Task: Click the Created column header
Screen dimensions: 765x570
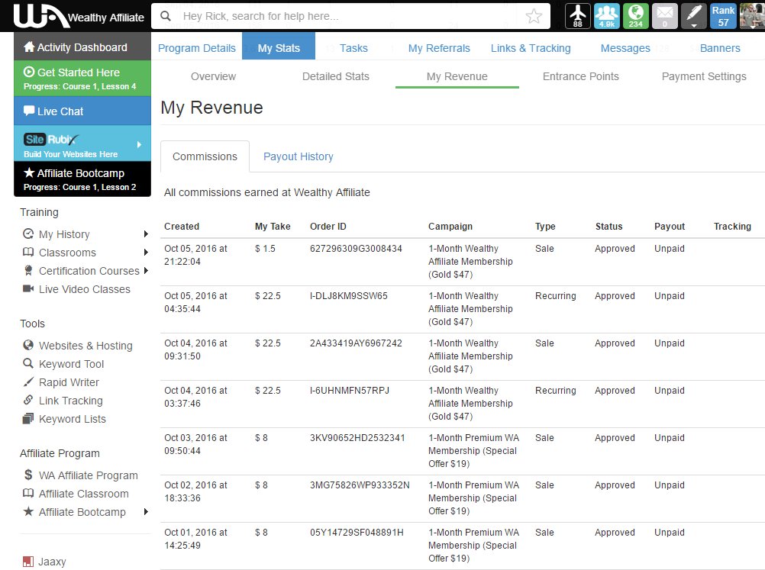Action: point(182,226)
